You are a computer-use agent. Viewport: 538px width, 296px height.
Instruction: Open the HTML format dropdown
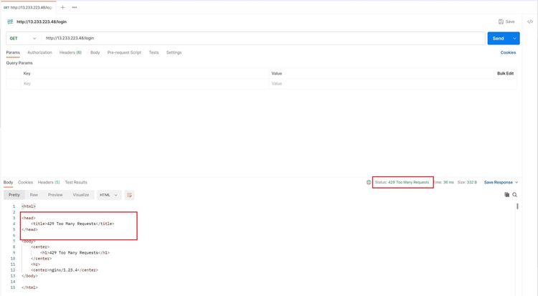[x=108, y=195]
